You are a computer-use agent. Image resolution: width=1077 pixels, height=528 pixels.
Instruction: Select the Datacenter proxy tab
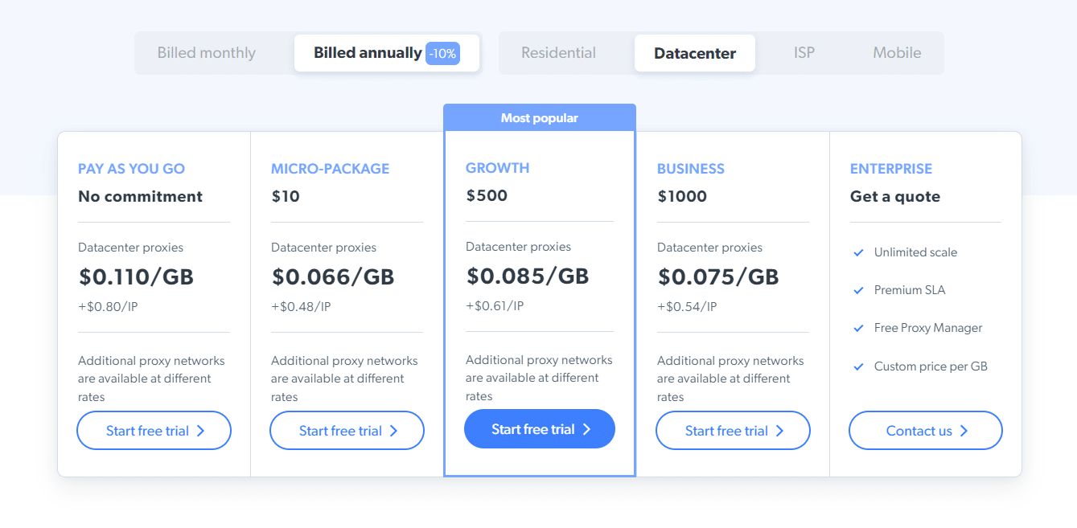point(695,53)
